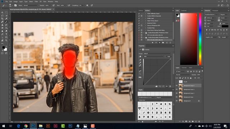Show the hidden Brush layer

click(176, 82)
